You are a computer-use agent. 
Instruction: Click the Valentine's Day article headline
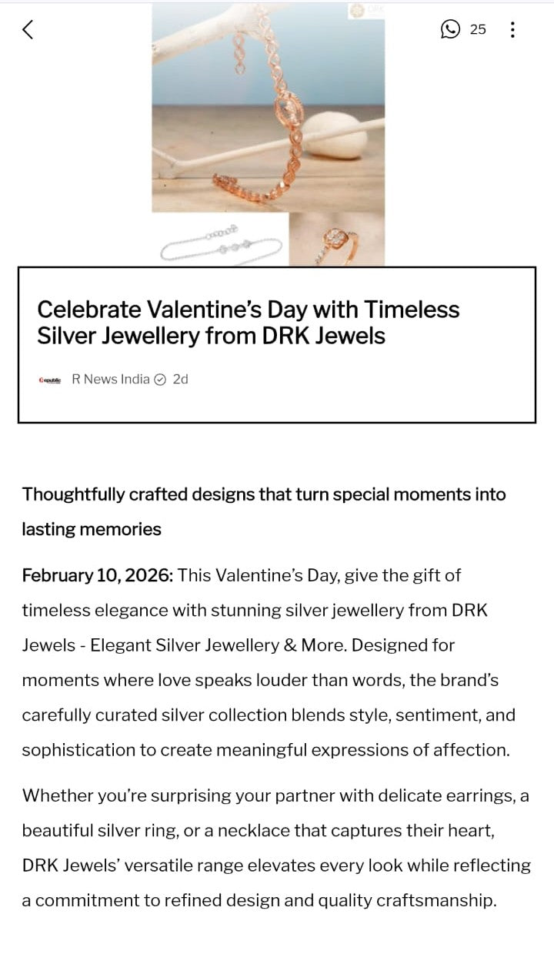[248, 322]
